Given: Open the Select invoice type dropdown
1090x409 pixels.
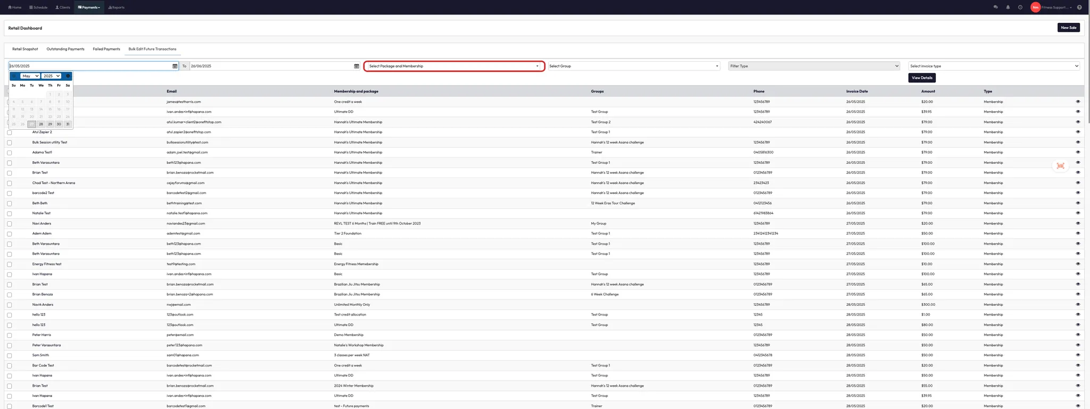Looking at the screenshot, I should (993, 66).
